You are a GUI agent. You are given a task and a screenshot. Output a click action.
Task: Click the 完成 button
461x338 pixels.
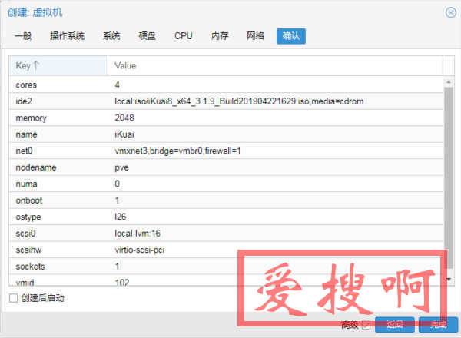tap(438, 325)
